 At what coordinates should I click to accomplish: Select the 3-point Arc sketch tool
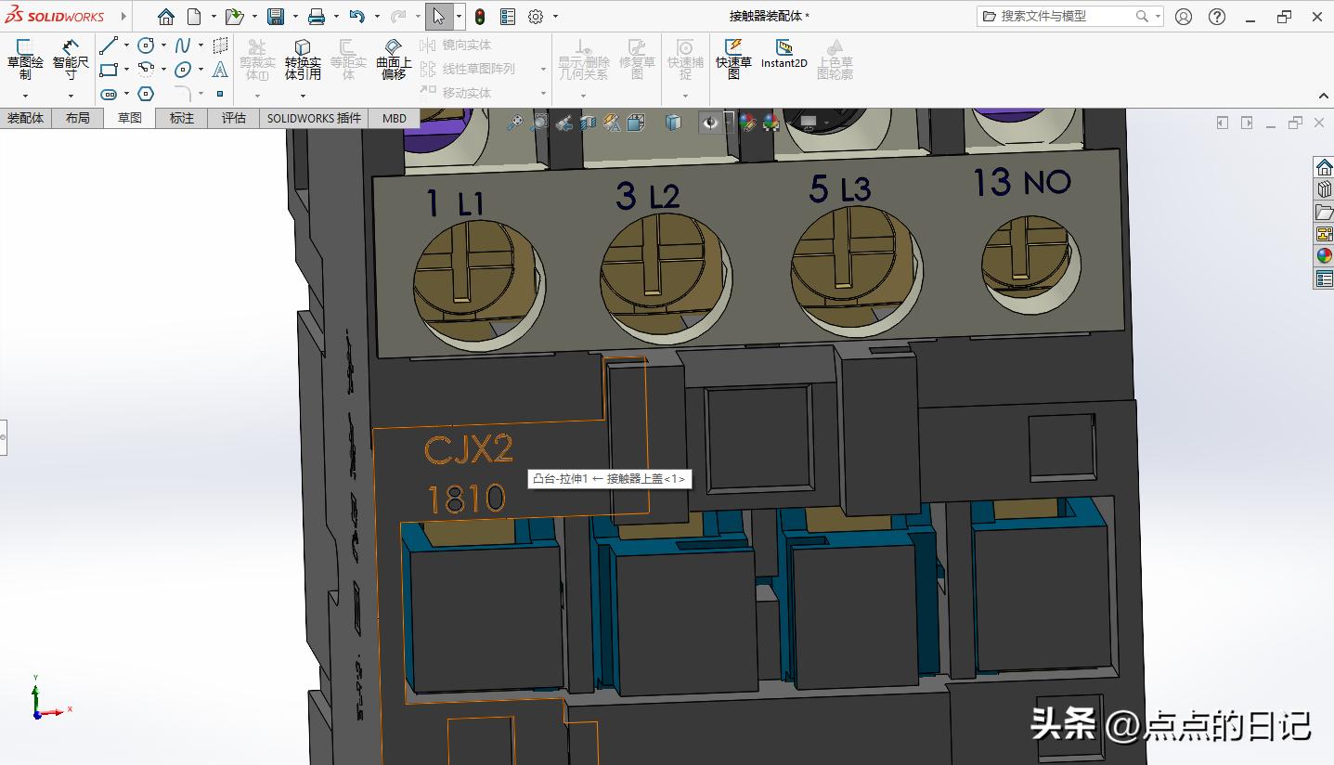[146, 70]
